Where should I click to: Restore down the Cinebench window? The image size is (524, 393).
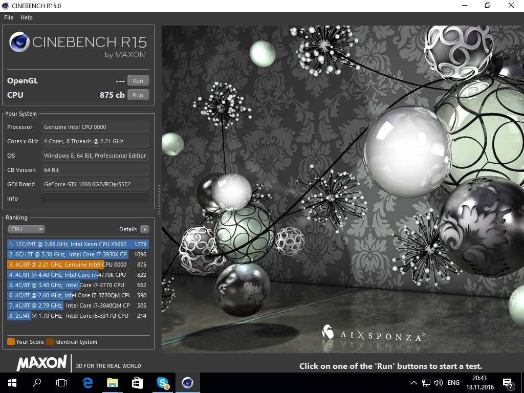coord(488,5)
